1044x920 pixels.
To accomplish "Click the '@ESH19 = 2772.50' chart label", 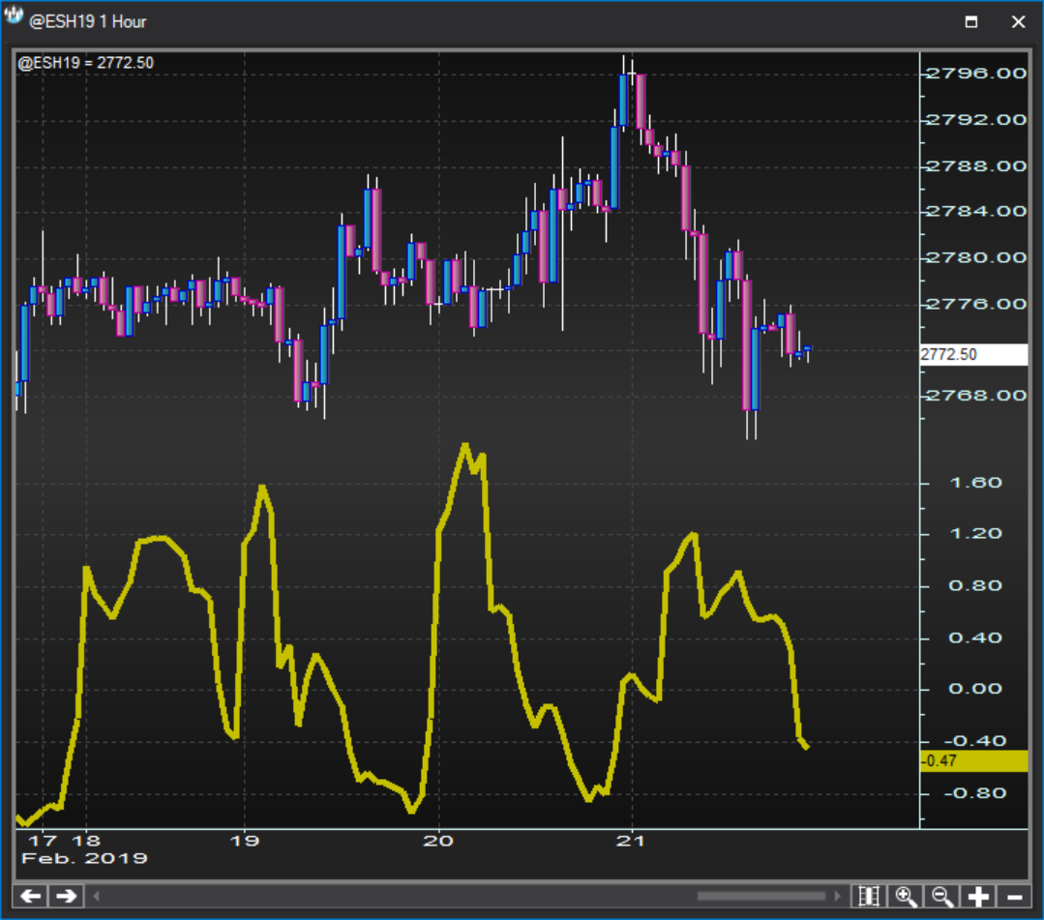I will tap(86, 63).
